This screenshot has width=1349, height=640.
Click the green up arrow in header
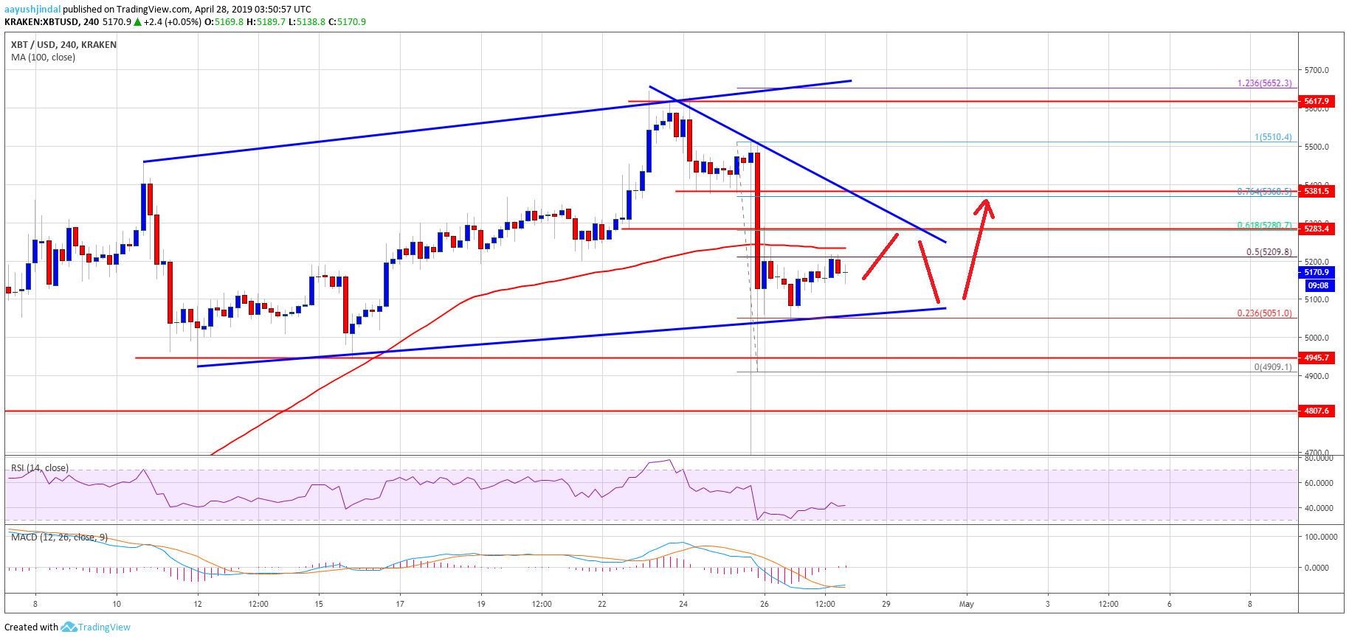[137, 21]
